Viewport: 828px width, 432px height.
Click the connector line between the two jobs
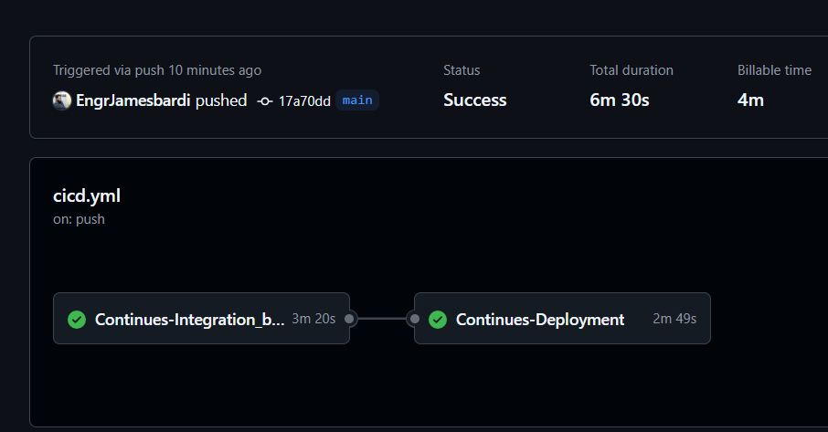pyautogui.click(x=382, y=319)
